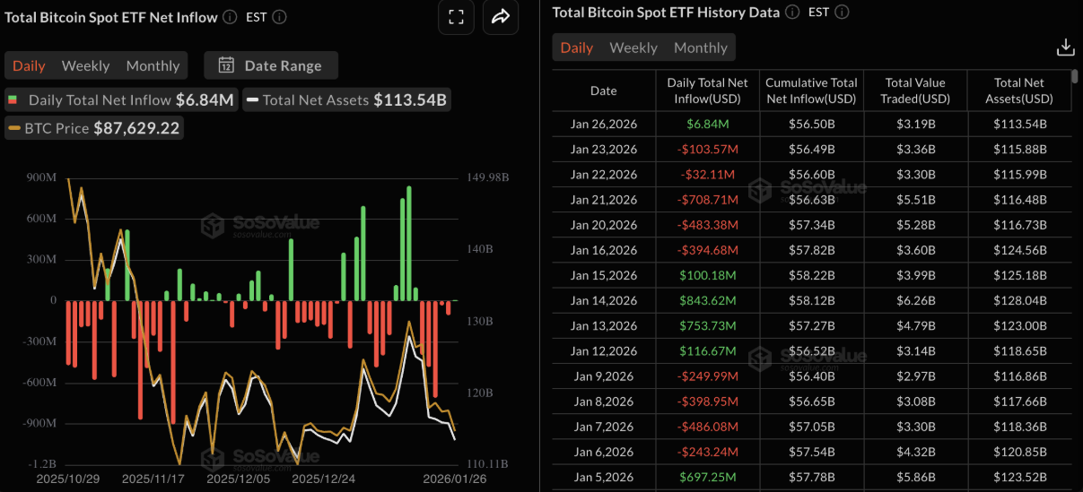The height and width of the screenshot is (492, 1083).
Task: Hide the BTC Price line series
Action: 93,128
